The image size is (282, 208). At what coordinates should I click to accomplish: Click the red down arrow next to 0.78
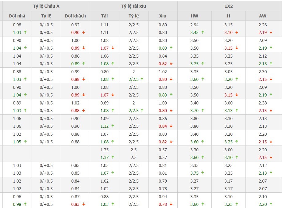(x=171, y=204)
